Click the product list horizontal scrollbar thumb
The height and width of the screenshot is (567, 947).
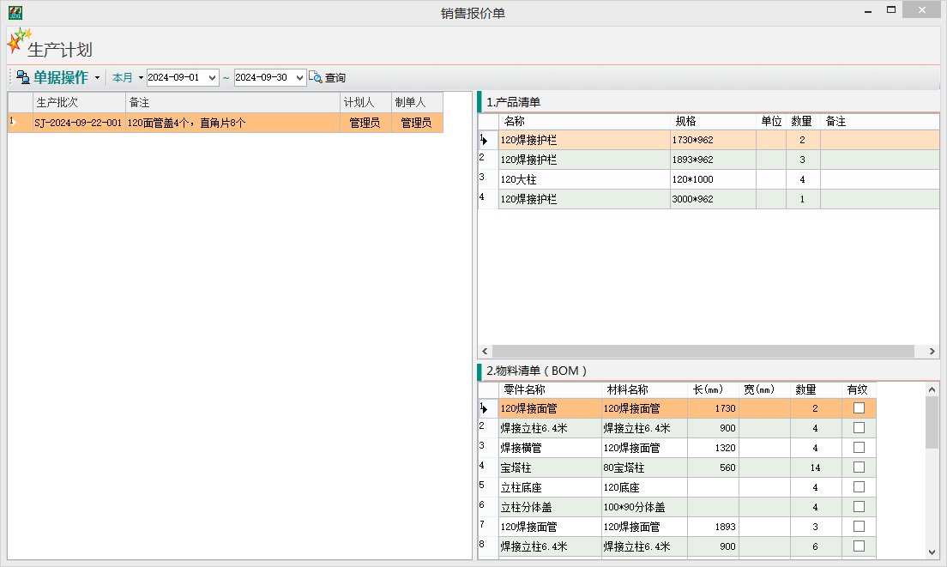click(x=703, y=352)
